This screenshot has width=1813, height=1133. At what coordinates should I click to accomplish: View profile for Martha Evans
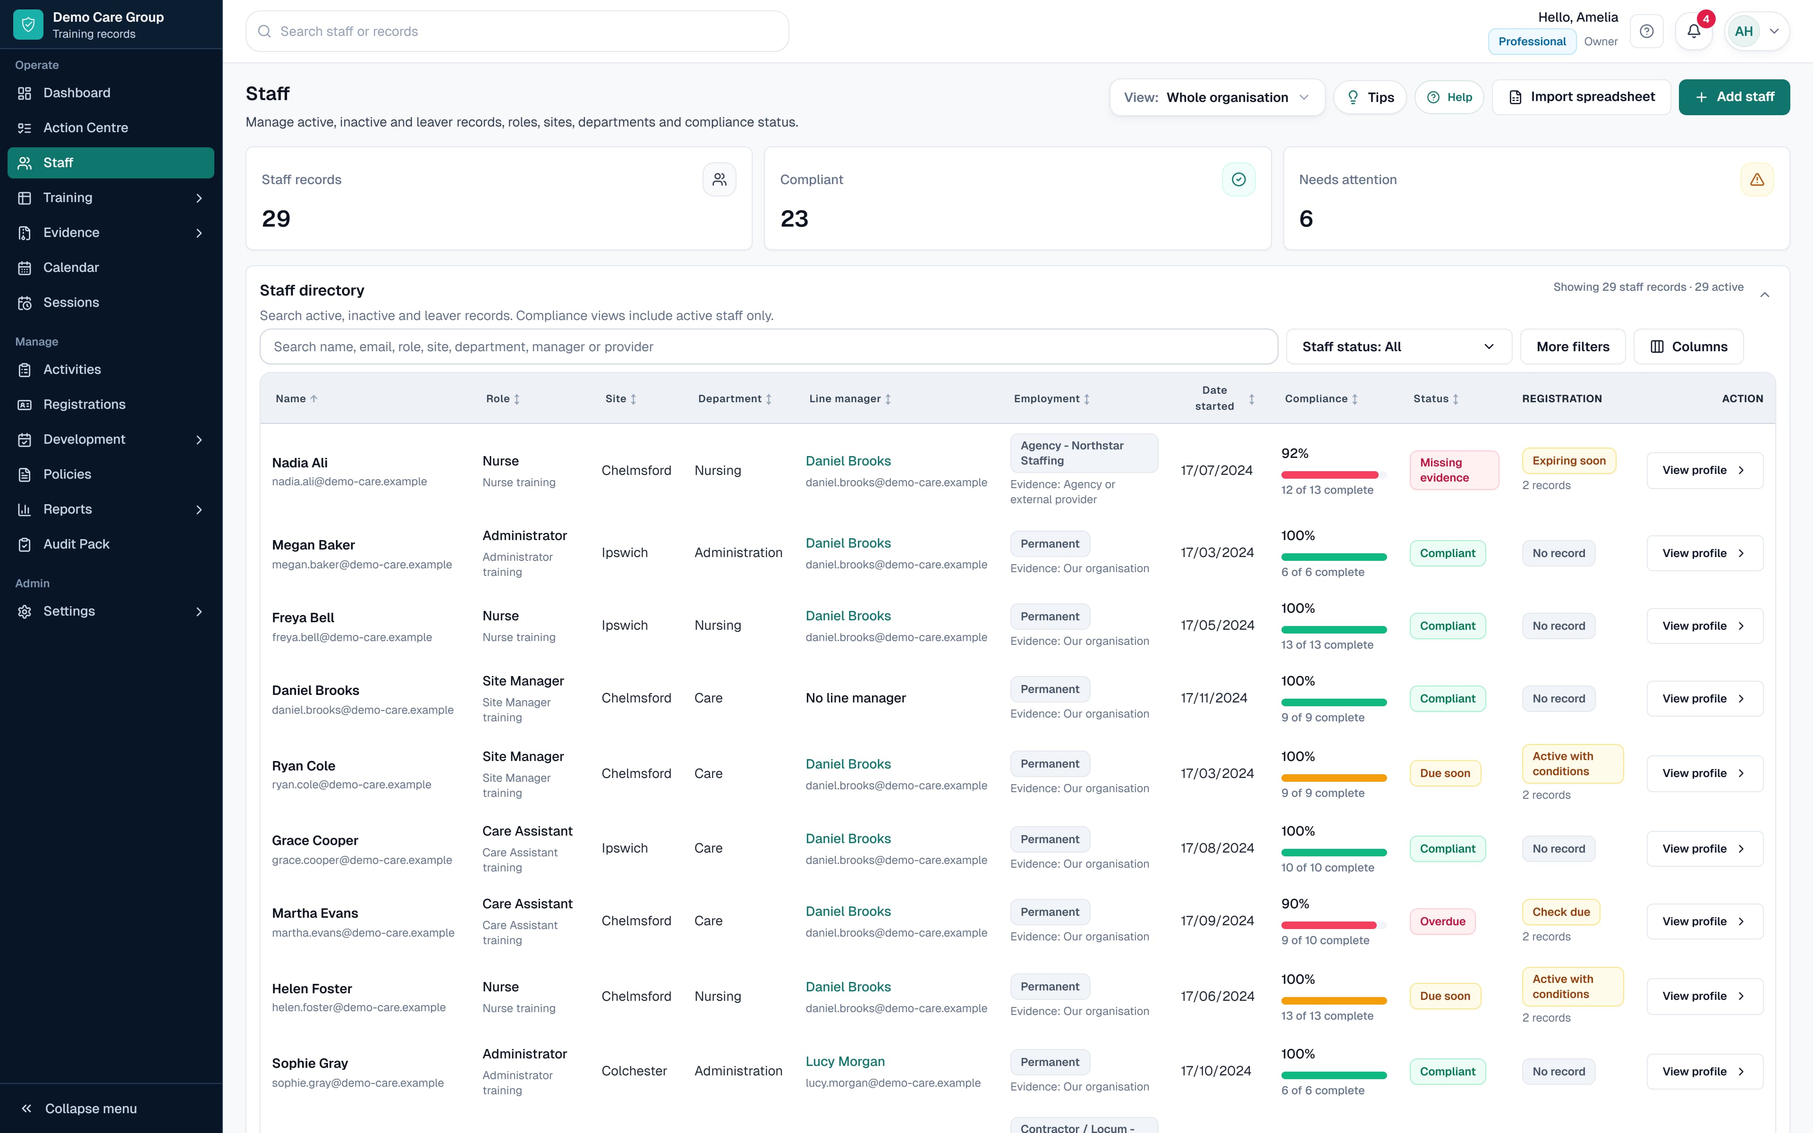(1704, 922)
